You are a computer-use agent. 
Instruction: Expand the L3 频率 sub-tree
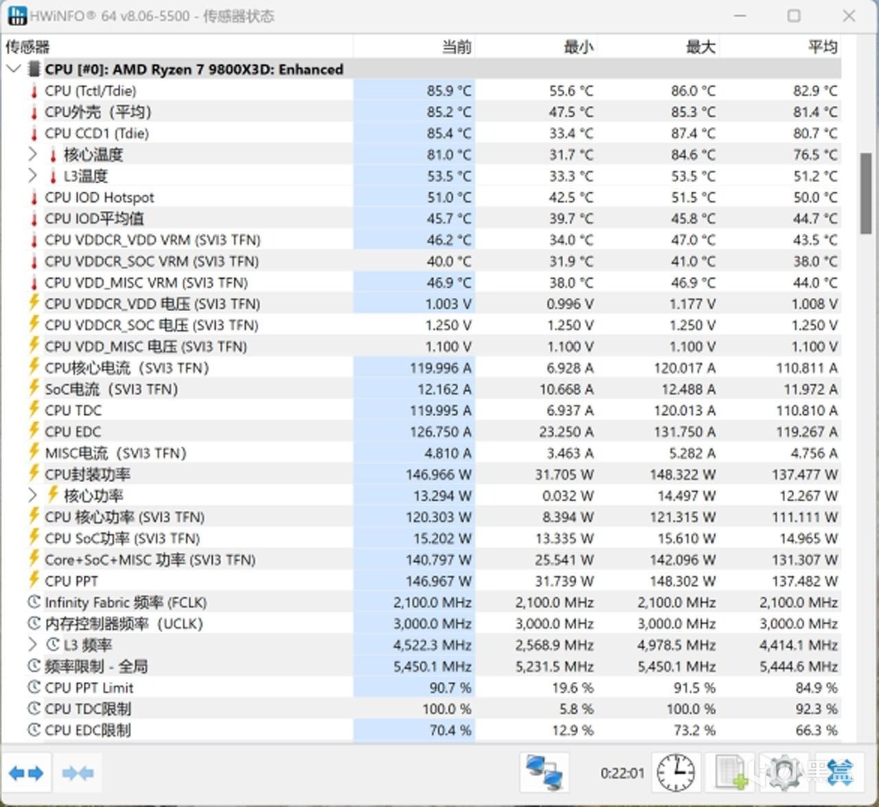point(32,644)
